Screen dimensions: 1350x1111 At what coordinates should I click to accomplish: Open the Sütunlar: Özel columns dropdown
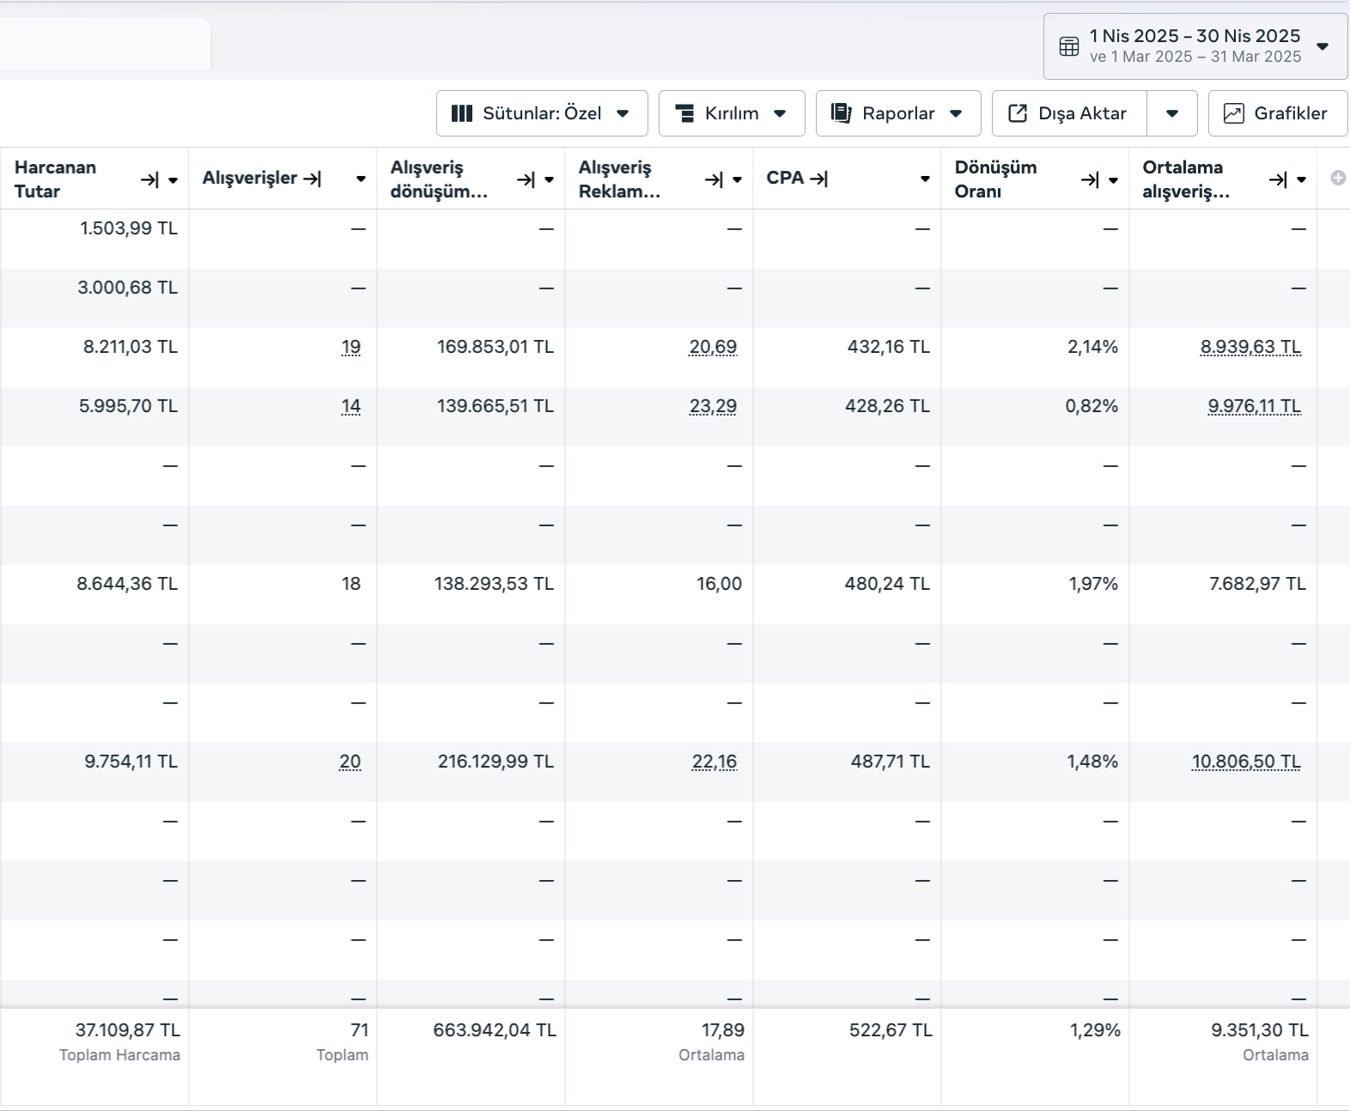tap(542, 113)
